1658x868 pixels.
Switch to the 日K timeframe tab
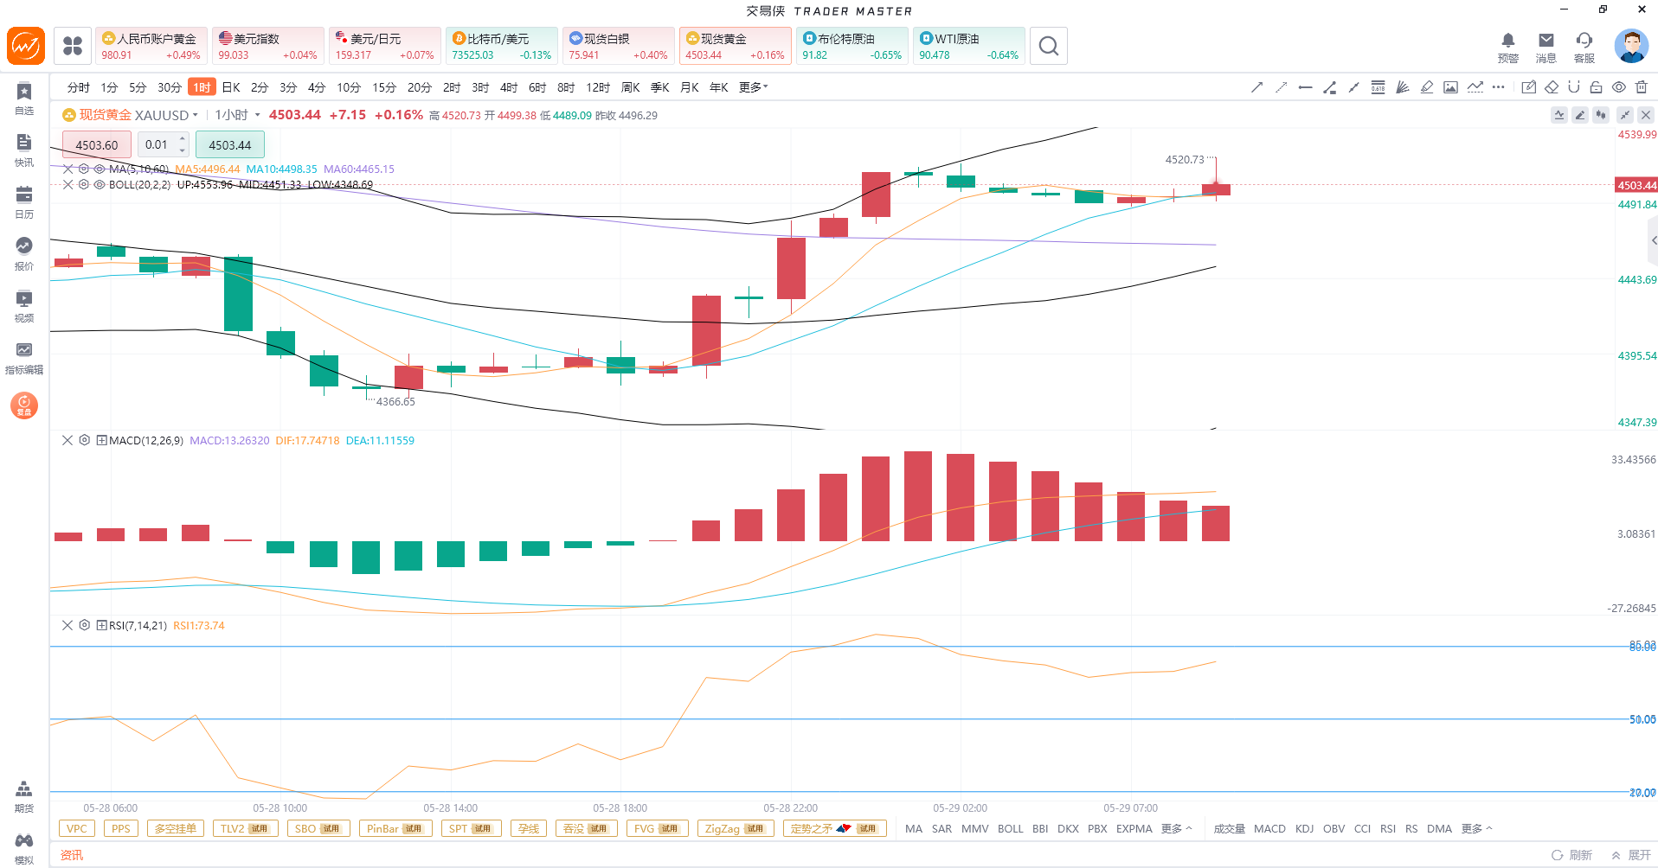click(x=231, y=87)
